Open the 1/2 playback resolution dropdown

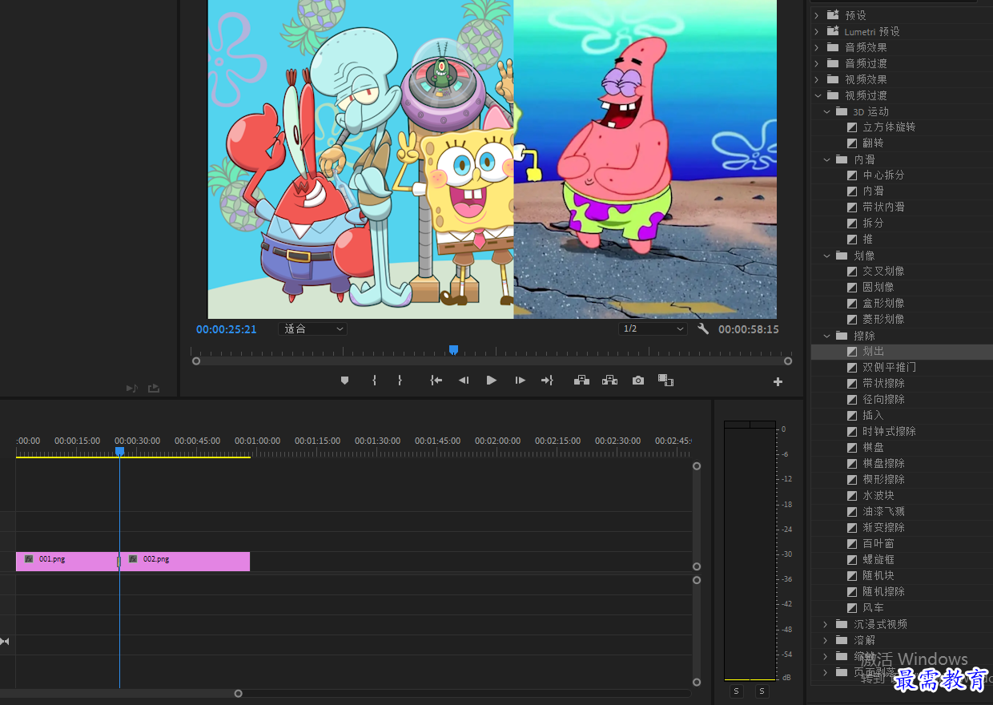[x=653, y=328]
